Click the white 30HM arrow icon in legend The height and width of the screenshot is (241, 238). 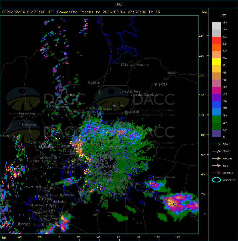(x=216, y=151)
